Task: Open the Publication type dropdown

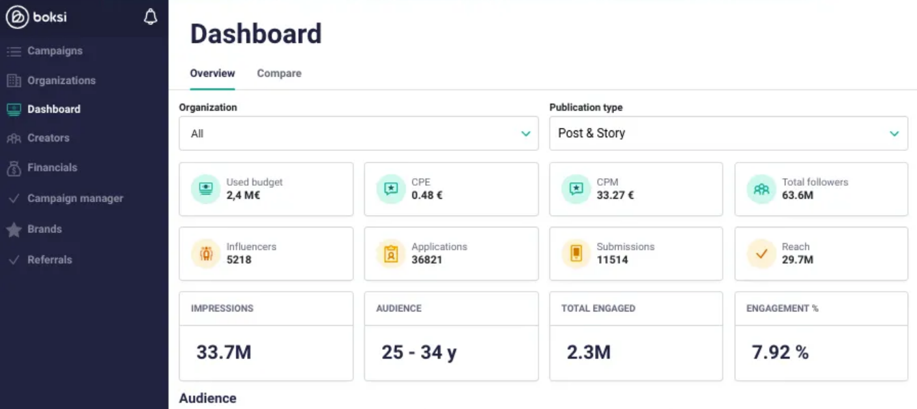Action: coord(728,133)
